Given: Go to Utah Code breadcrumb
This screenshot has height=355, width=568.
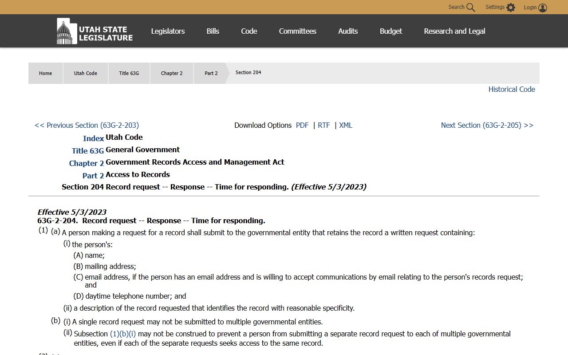Looking at the screenshot, I should tap(86, 73).
